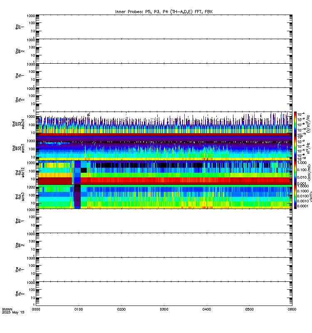The image size is (312, 333).
Task: Click the 0300 time axis label
Action: pos(164,309)
